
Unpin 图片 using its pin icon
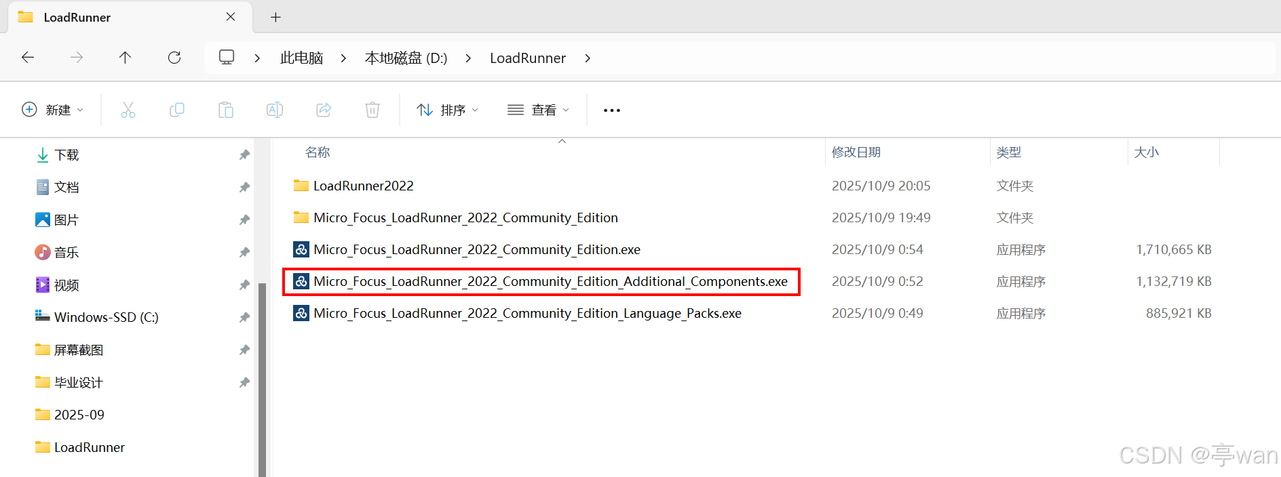pos(244,220)
